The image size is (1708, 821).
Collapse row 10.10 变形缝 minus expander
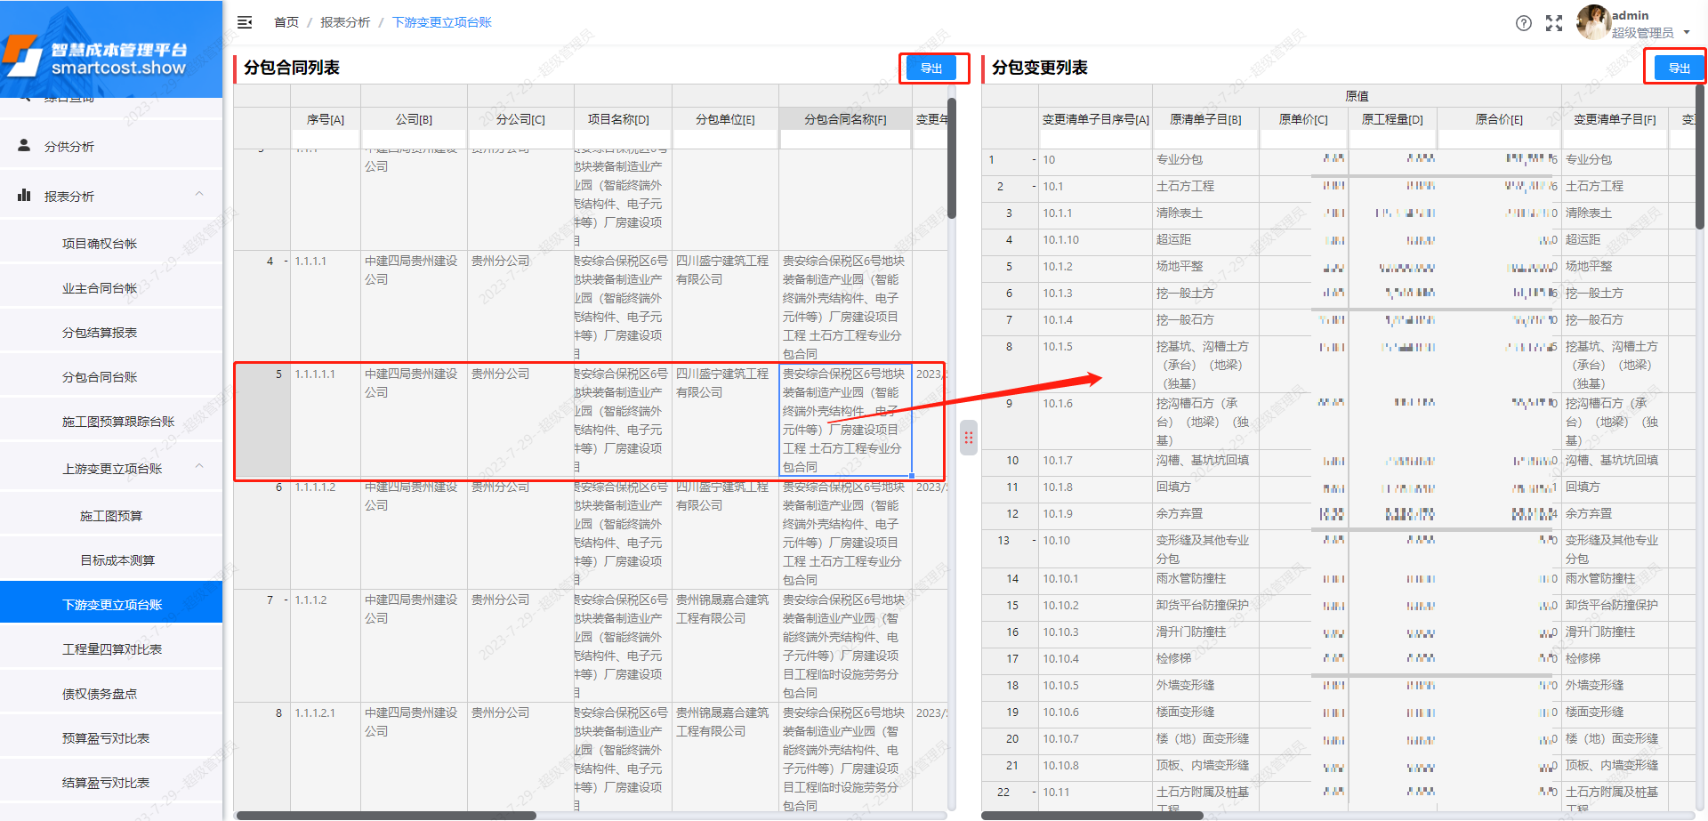[1032, 540]
